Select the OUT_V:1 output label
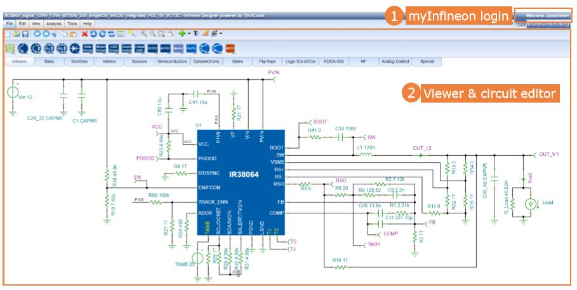Image resolution: width=577 pixels, height=290 pixels. click(549, 154)
